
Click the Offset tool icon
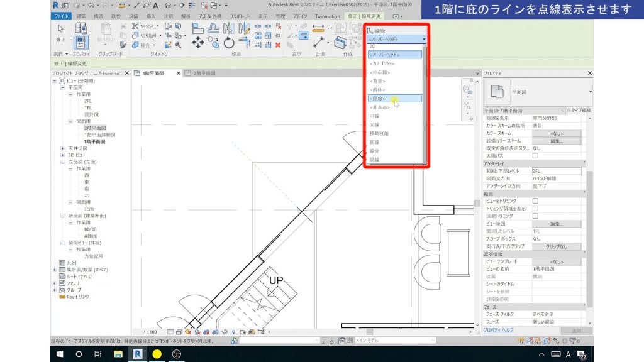[x=213, y=28]
